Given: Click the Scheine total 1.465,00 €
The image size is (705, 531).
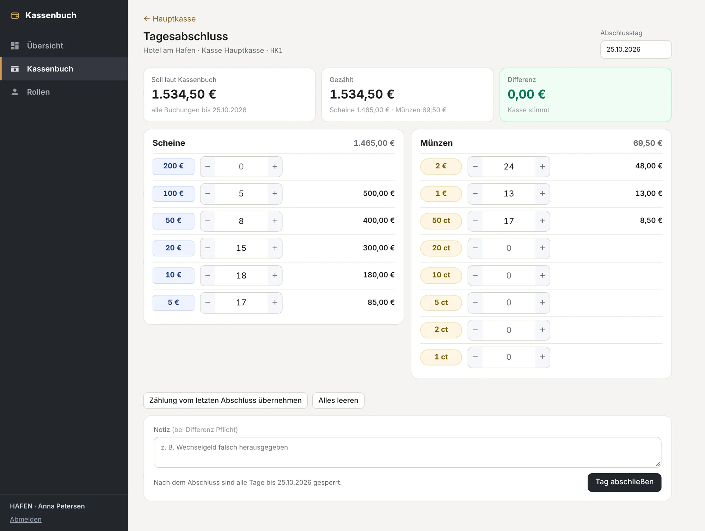Looking at the screenshot, I should 374,143.
